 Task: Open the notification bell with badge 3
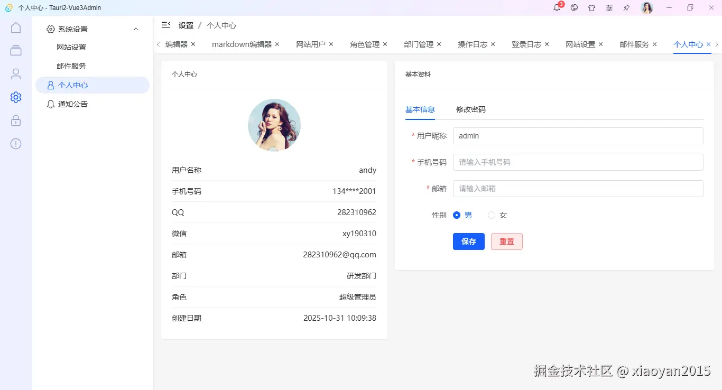point(557,8)
